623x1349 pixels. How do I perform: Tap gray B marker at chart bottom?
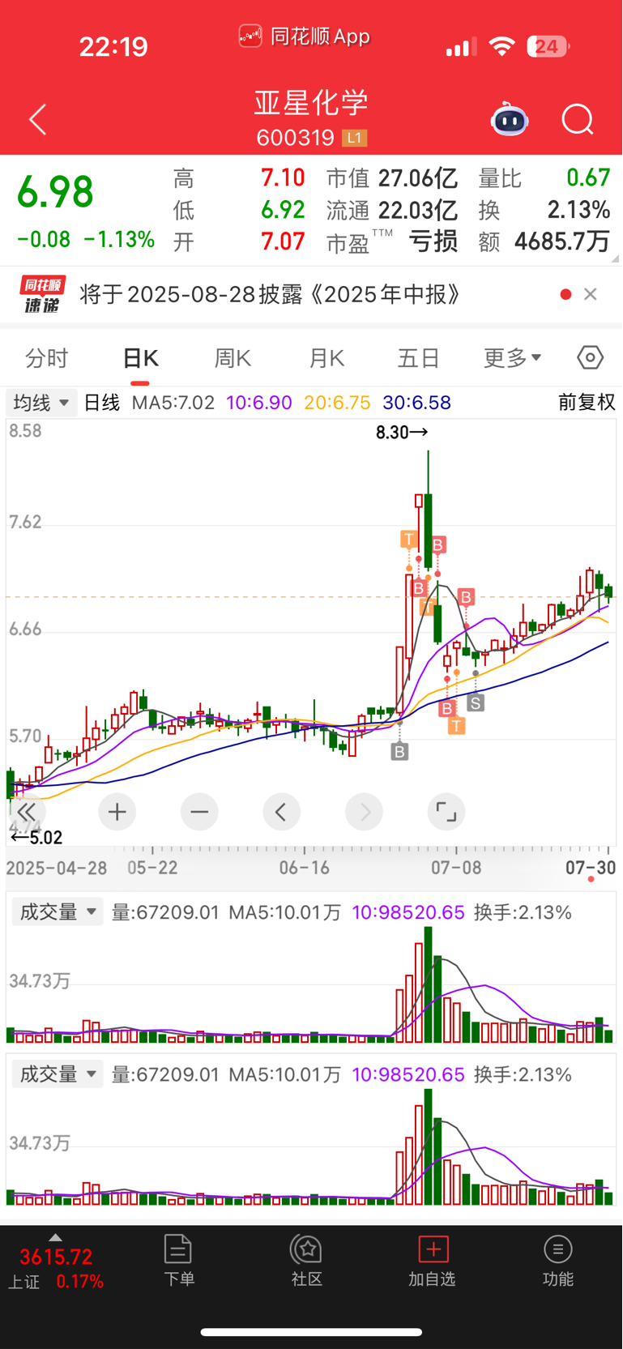[399, 752]
